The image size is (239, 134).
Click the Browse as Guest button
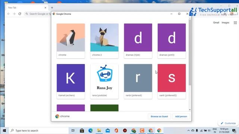click(159, 117)
